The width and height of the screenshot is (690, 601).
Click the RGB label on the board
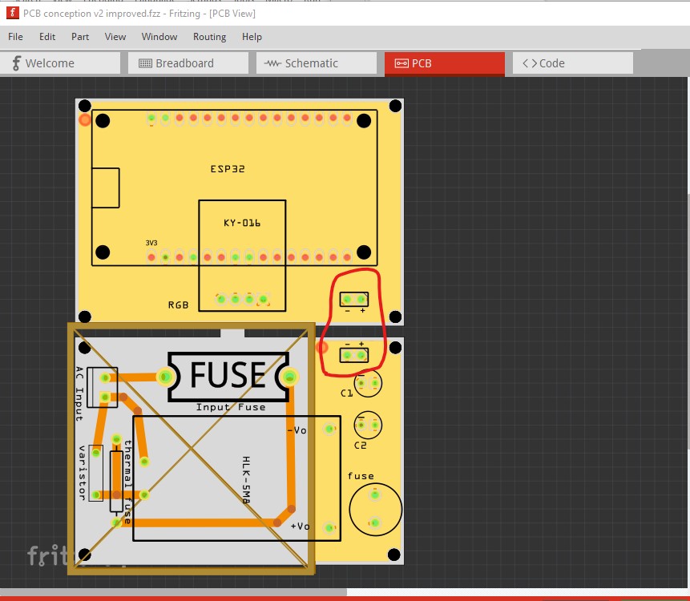178,305
